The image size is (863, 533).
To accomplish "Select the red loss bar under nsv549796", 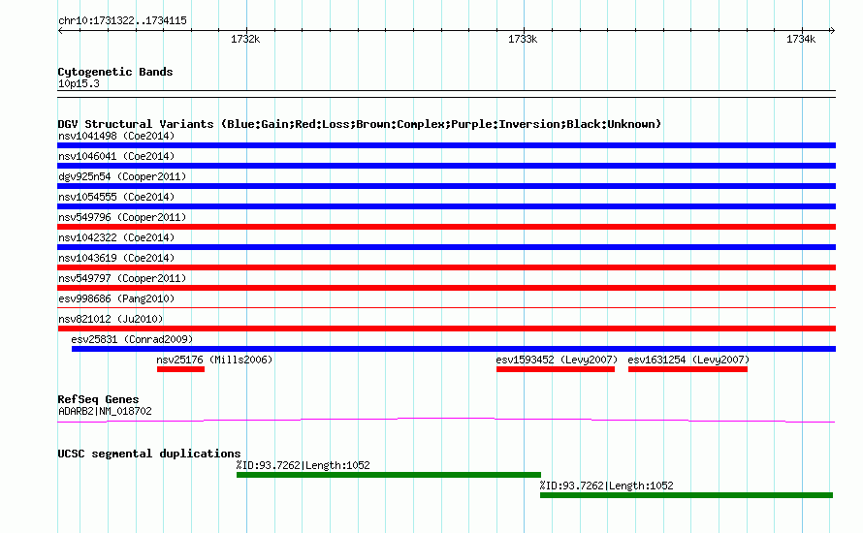I will [x=446, y=227].
